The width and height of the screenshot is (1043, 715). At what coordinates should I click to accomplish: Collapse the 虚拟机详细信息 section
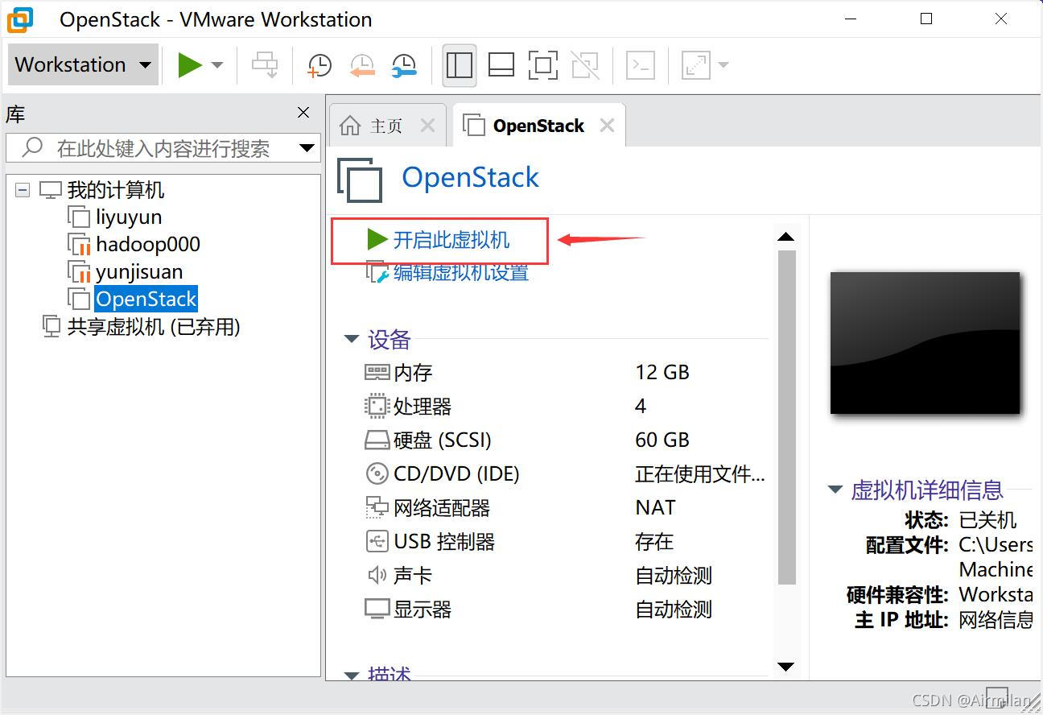pyautogui.click(x=835, y=490)
